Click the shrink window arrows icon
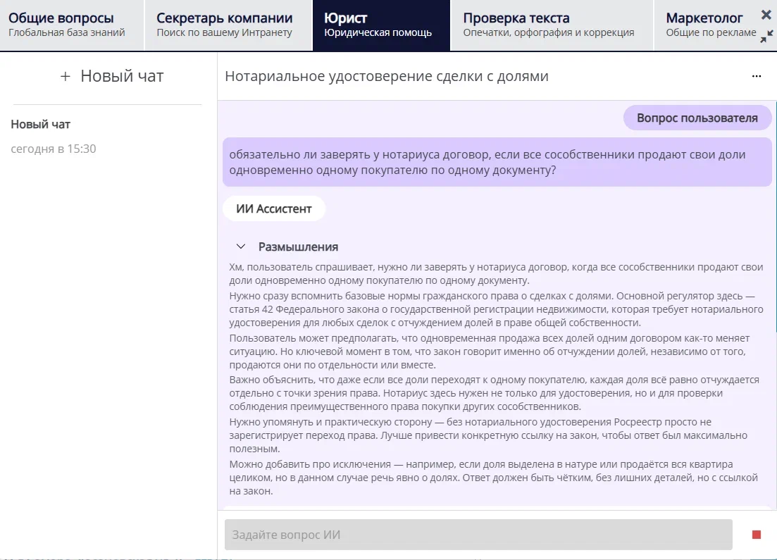Viewport: 777px width, 560px height. pyautogui.click(x=766, y=38)
